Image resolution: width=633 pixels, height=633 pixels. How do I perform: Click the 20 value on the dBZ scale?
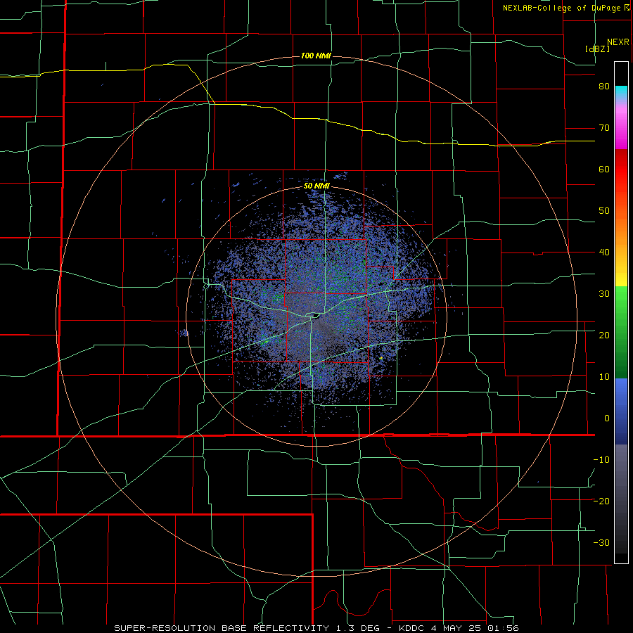pyautogui.click(x=604, y=335)
